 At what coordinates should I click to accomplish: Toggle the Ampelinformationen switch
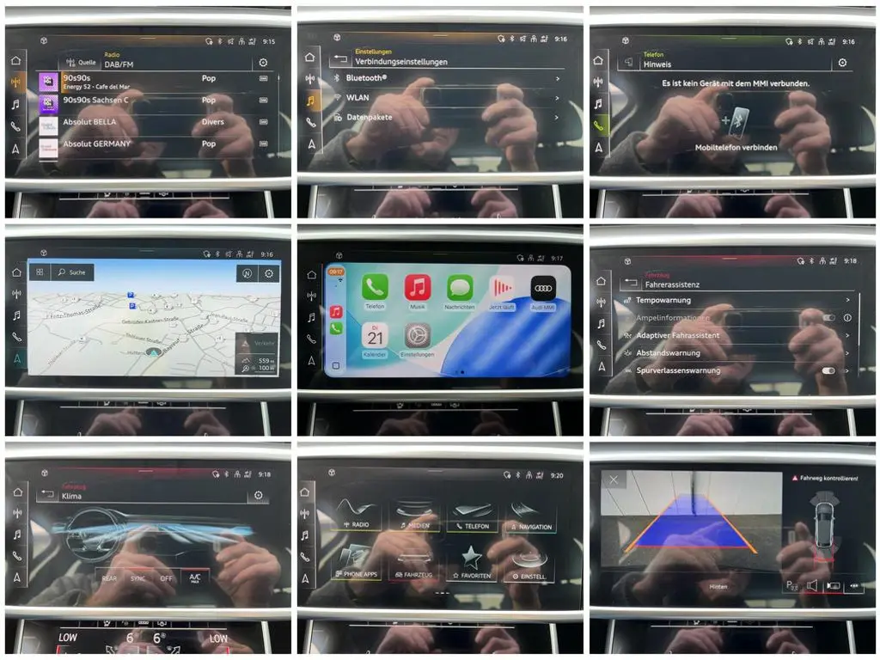[828, 318]
